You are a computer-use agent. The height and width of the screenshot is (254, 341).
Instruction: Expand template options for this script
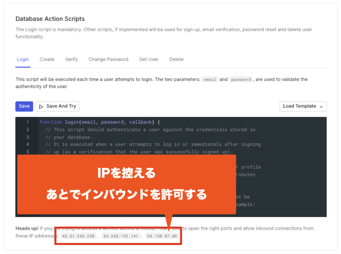pos(303,106)
